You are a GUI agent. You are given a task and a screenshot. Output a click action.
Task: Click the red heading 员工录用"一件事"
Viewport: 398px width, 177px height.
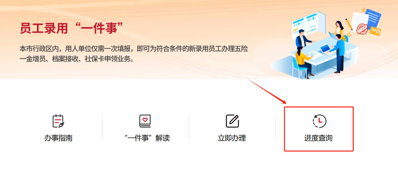[x=73, y=29]
